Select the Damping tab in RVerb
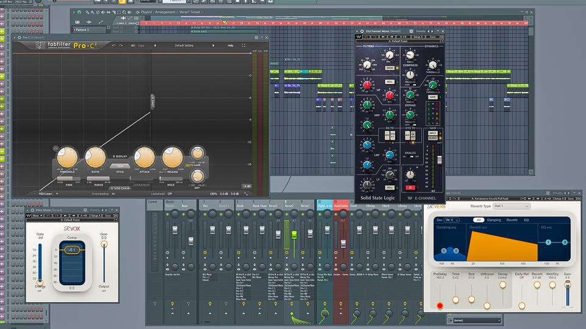The image size is (586, 329). click(494, 220)
